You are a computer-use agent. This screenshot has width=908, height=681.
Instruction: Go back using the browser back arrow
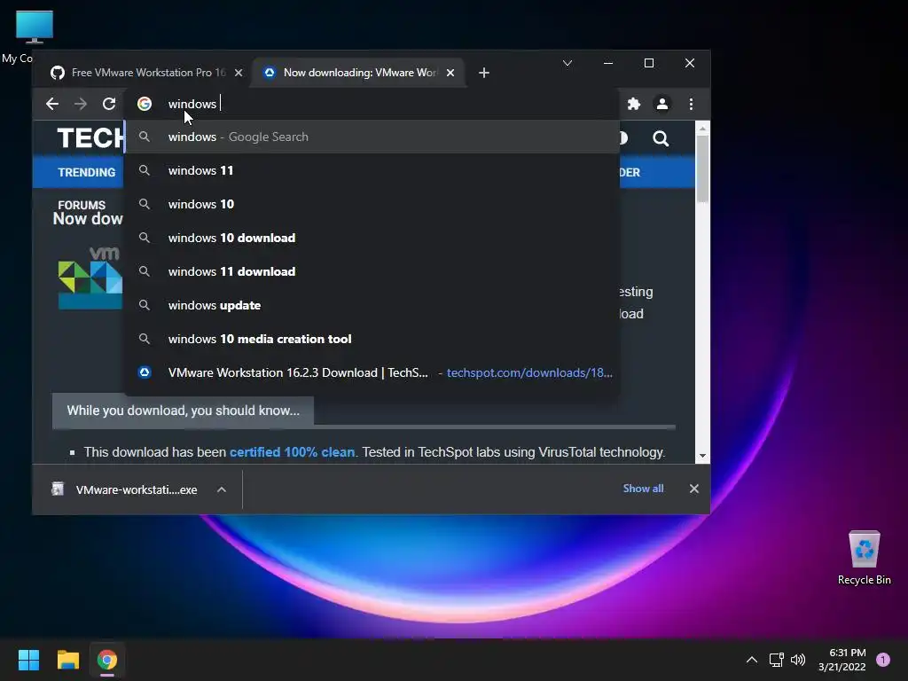pyautogui.click(x=52, y=104)
